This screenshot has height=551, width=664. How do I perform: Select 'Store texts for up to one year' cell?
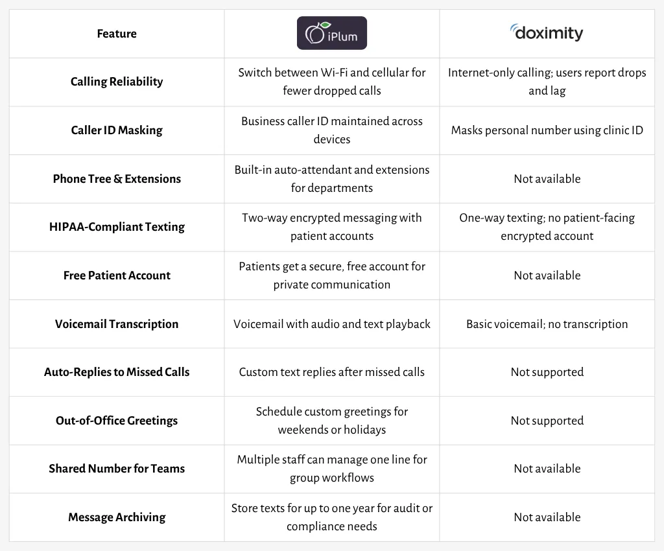coord(331,517)
